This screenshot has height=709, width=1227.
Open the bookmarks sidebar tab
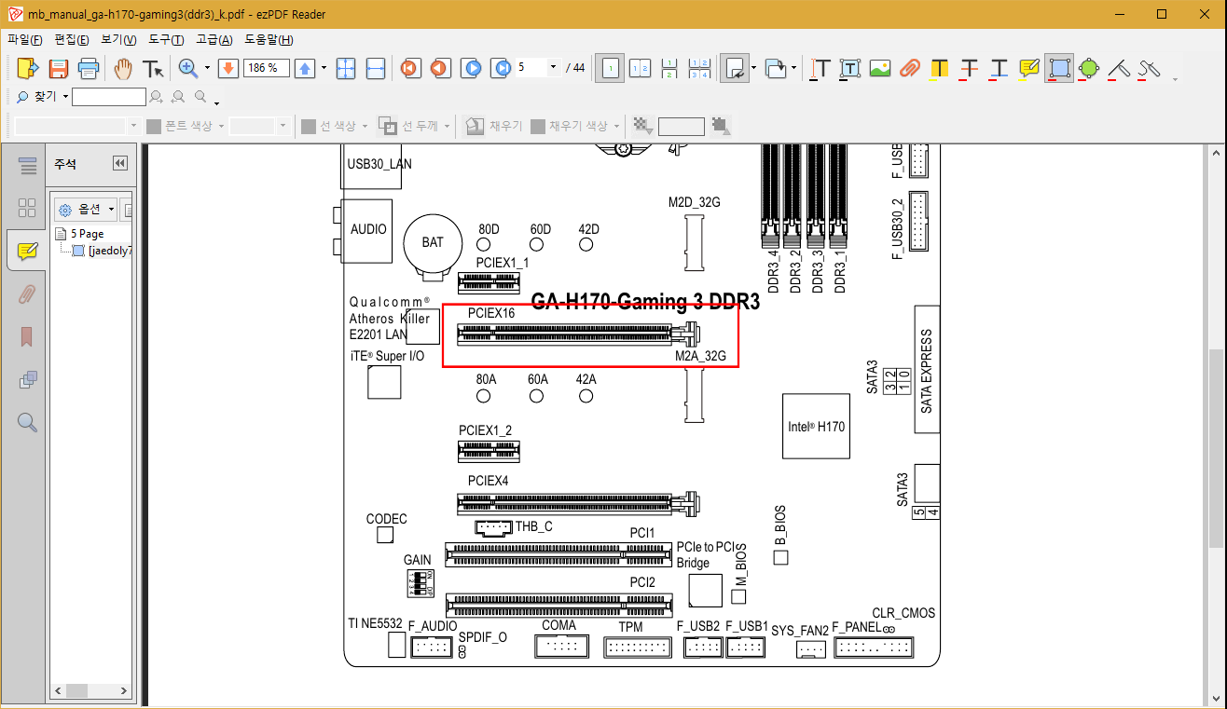pos(27,336)
